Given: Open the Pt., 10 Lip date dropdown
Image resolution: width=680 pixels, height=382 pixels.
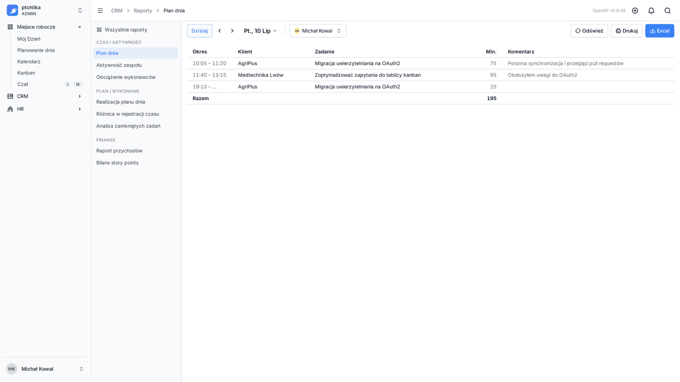Looking at the screenshot, I should tap(260, 31).
